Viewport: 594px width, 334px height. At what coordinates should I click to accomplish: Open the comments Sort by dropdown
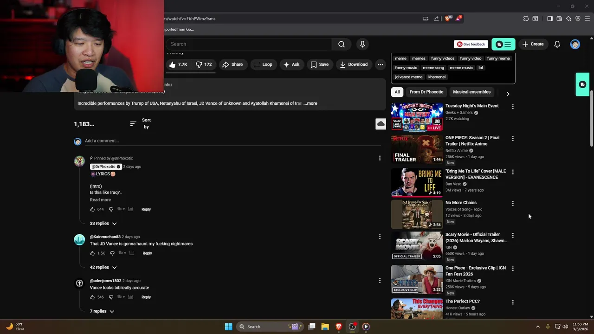[x=141, y=123]
